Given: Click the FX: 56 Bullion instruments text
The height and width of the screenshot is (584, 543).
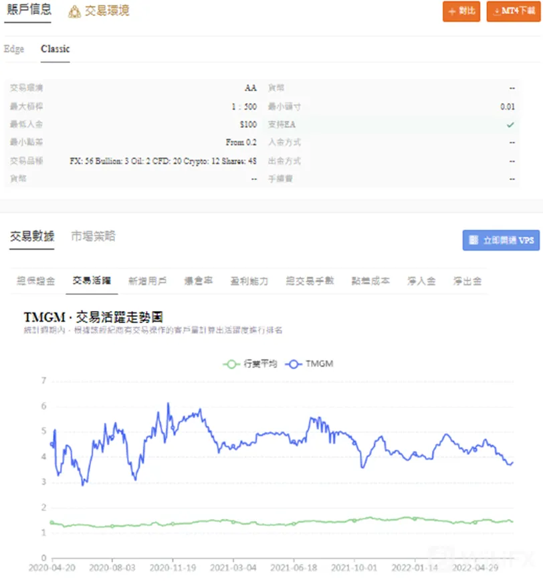Looking at the screenshot, I should click(163, 161).
